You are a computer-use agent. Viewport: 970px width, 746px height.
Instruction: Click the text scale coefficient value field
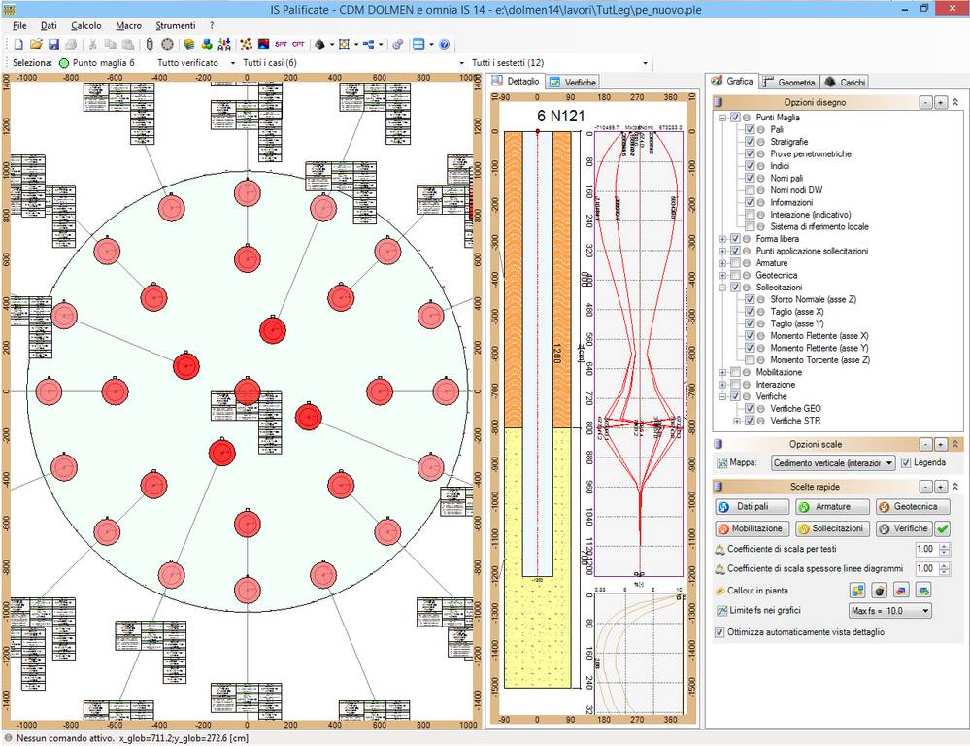point(924,549)
